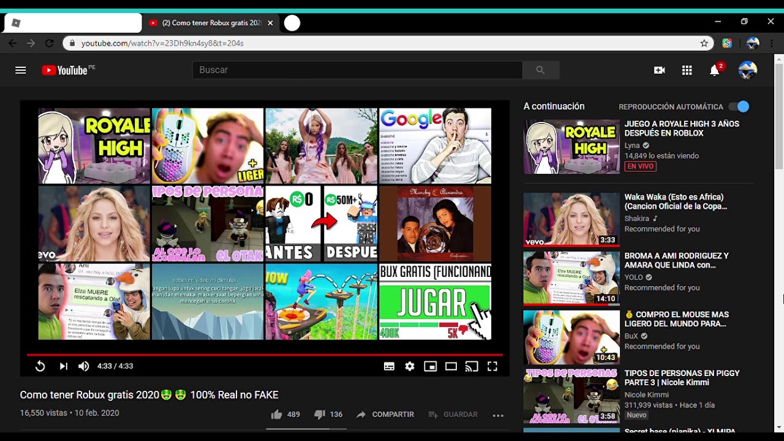Mute the video volume
The height and width of the screenshot is (441, 784).
(84, 366)
